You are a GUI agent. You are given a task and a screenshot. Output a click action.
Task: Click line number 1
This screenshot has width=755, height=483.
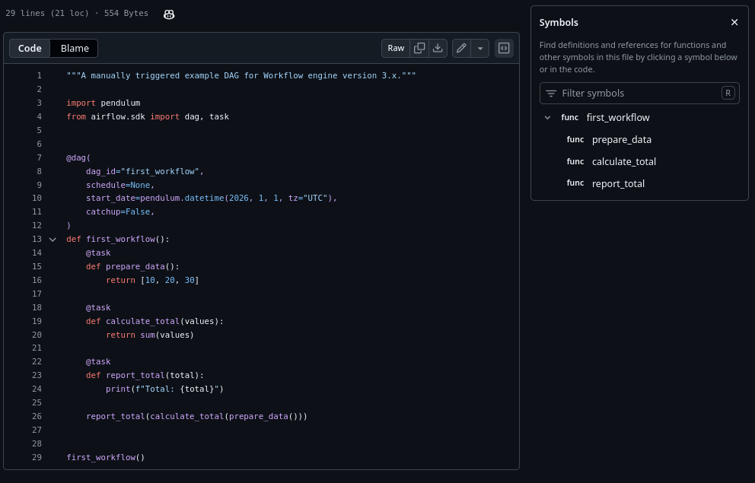[x=39, y=75]
